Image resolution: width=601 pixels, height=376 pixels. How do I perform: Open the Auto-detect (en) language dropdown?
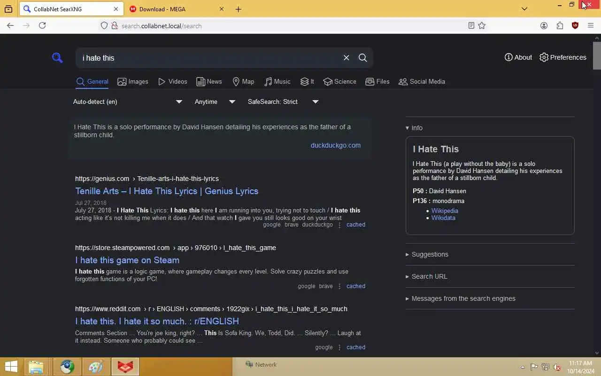[128, 102]
